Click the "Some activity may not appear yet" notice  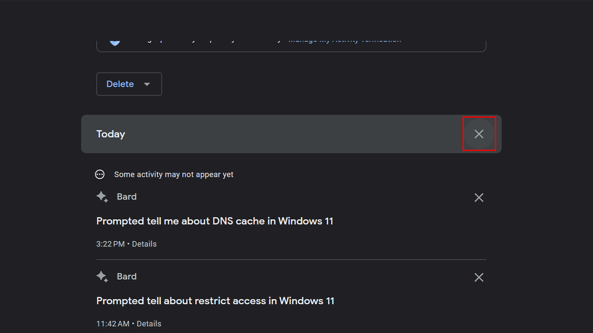pos(173,174)
